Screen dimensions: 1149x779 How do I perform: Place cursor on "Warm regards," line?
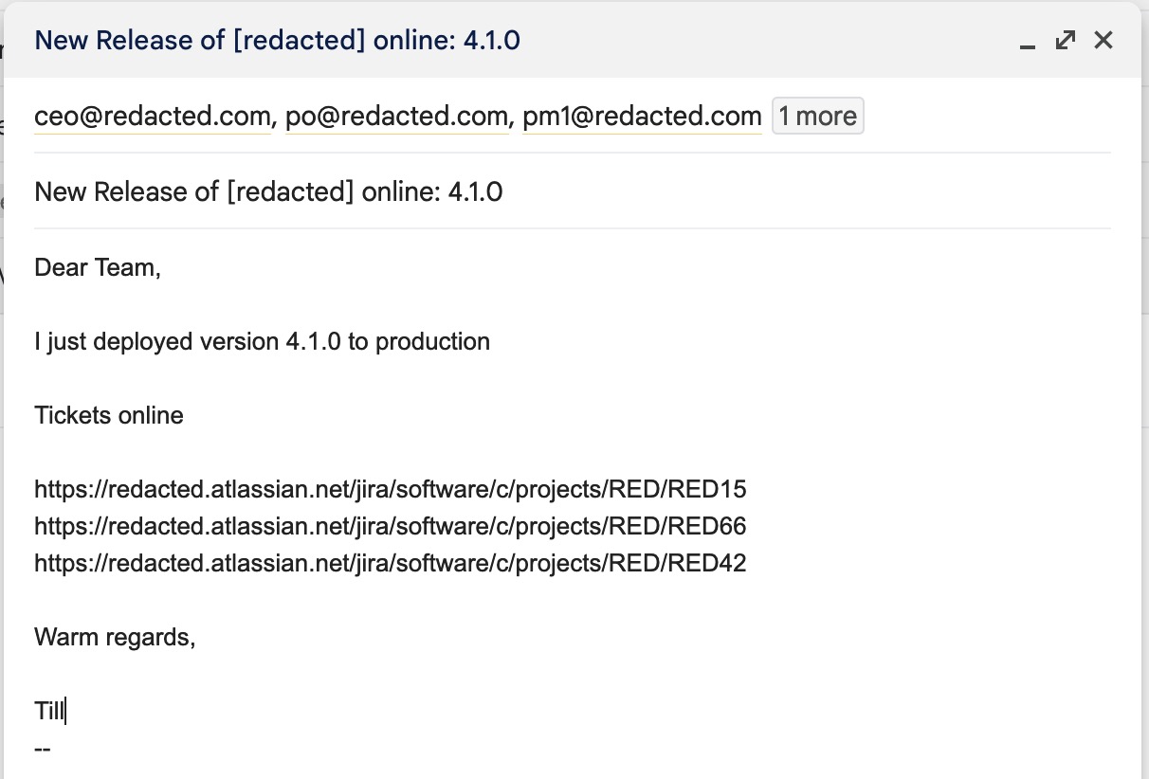[115, 637]
